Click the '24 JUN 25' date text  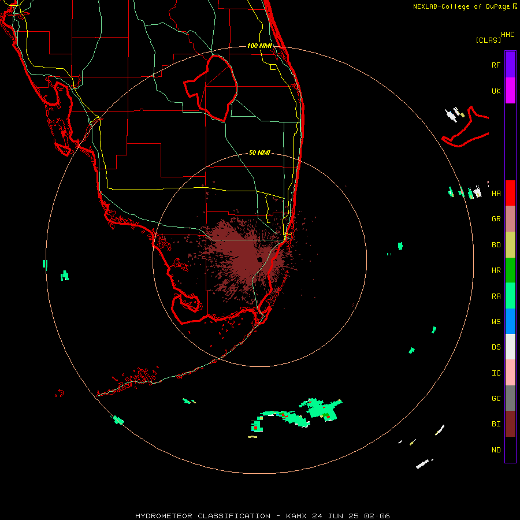point(336,516)
